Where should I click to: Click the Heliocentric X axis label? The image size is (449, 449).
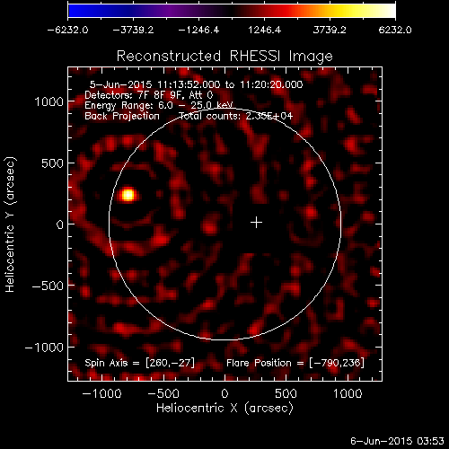pos(224,408)
